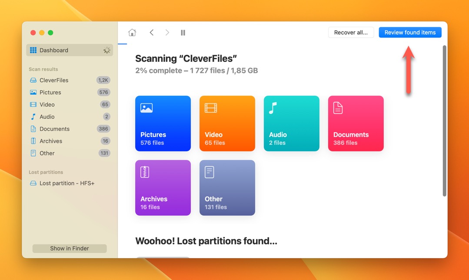
Task: Open CleverFiles scan results
Action: tap(70, 80)
